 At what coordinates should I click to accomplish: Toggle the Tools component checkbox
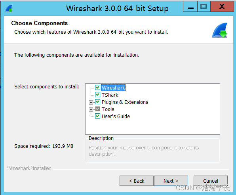(x=97, y=109)
